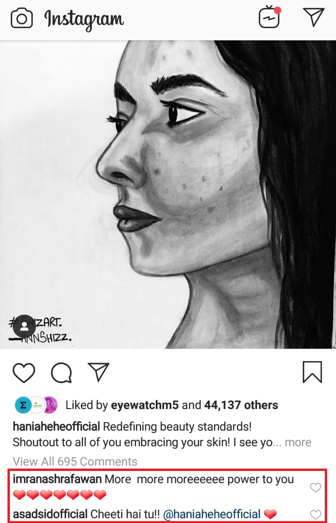Open eyewatchm5 profile from likes line
This screenshot has height=523, width=336.
(x=145, y=405)
